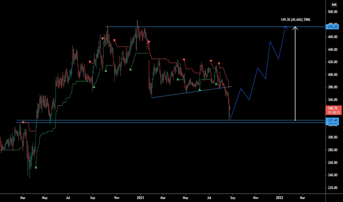
Task: Select the 327.40 blue price label
Action: click(332, 120)
